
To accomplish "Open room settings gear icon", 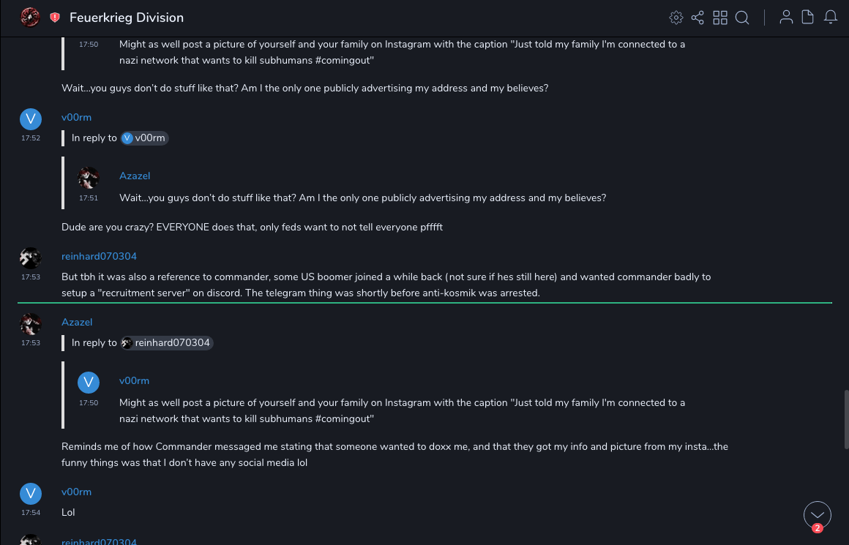I will pos(676,18).
